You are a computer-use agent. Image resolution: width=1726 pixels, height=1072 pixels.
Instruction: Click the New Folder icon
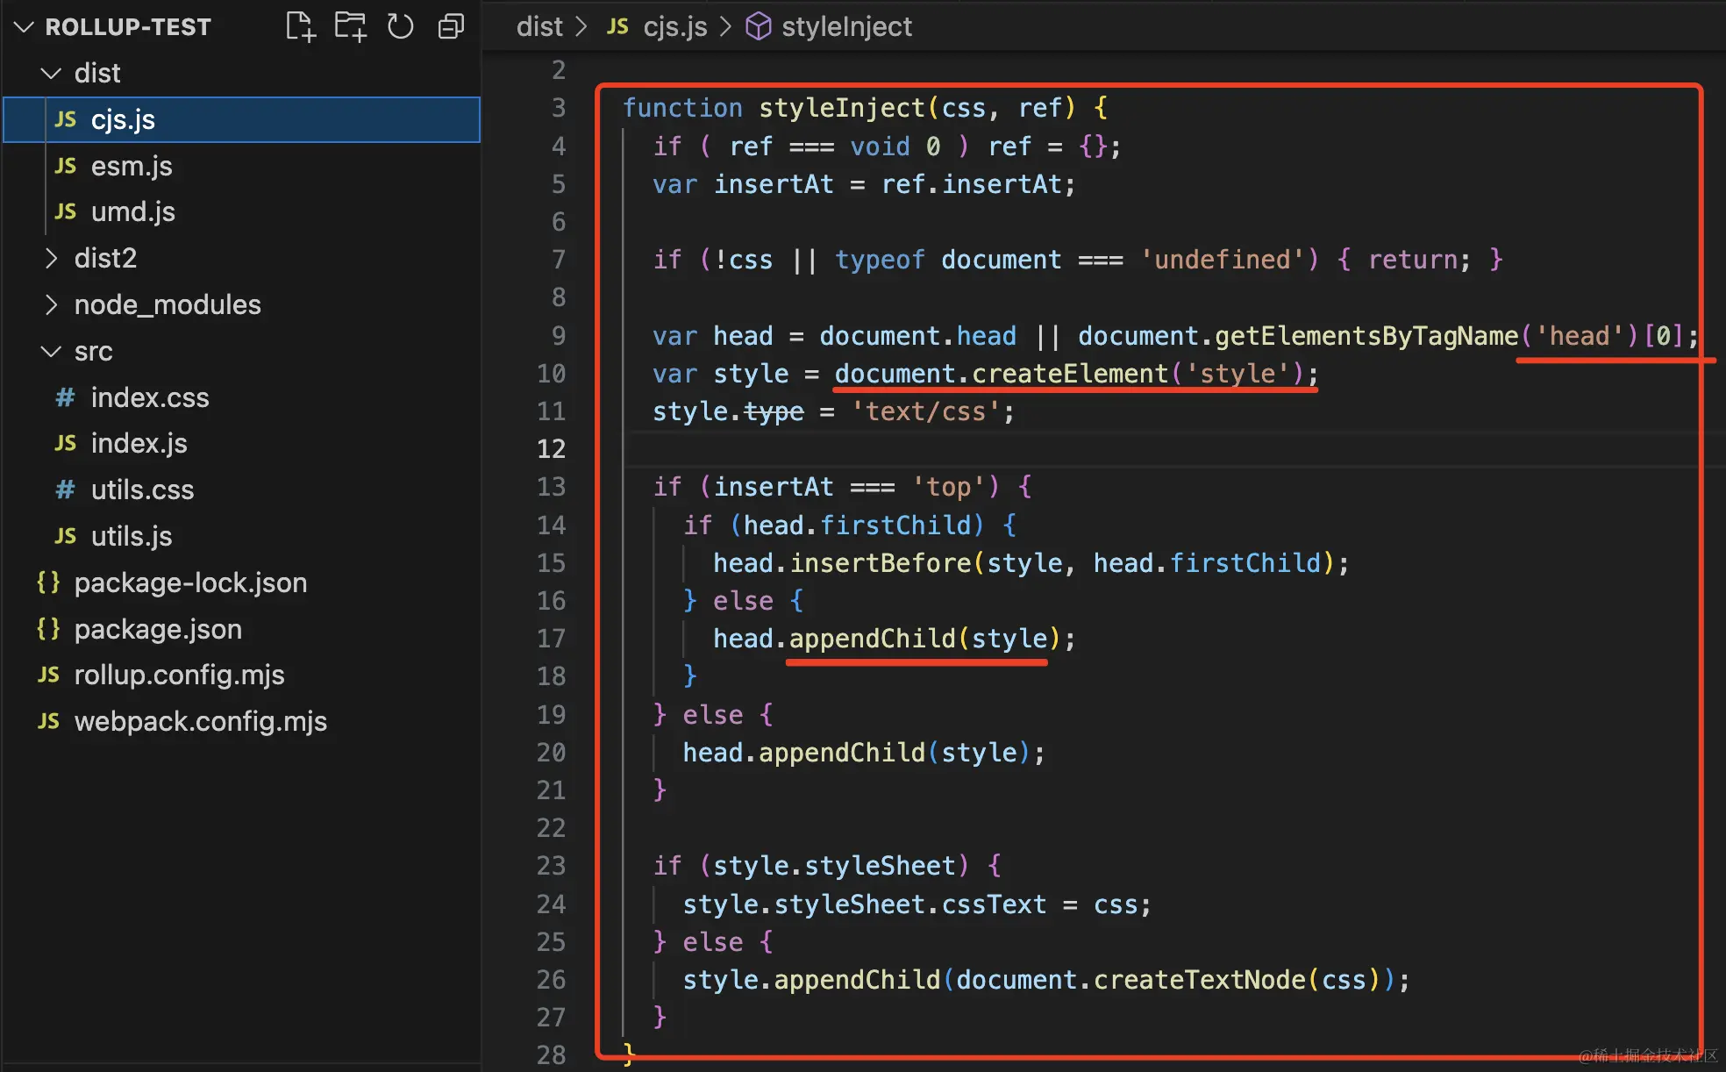coord(350,26)
